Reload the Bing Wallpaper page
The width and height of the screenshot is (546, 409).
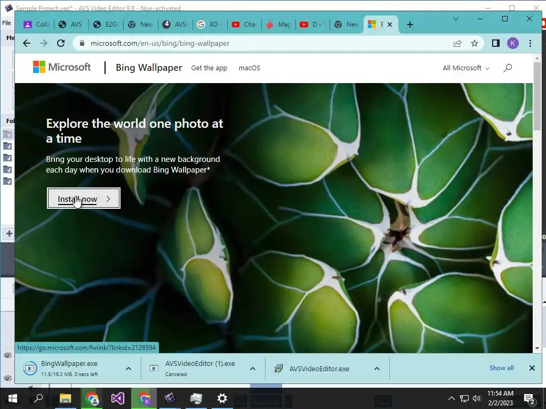coord(61,43)
